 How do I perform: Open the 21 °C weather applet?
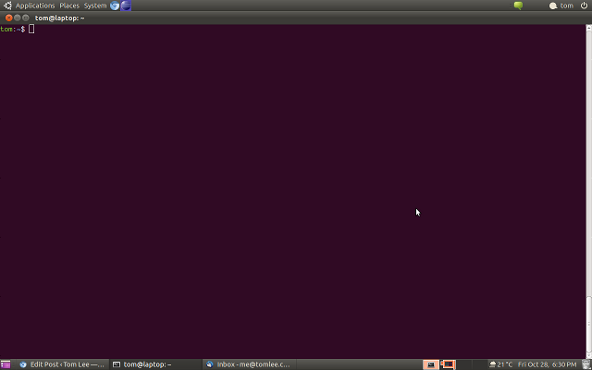(x=501, y=364)
